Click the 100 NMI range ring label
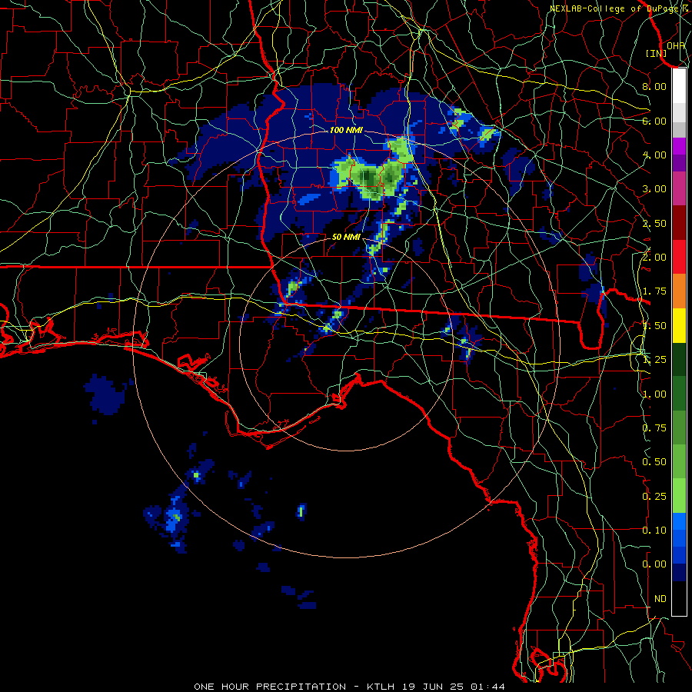 pyautogui.click(x=346, y=130)
